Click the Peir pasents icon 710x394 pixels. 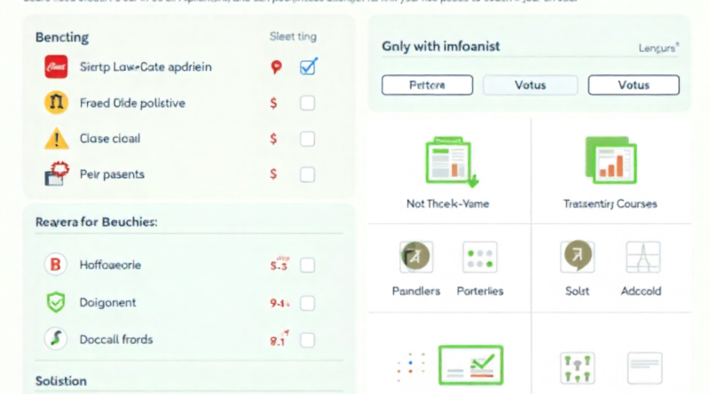56,174
